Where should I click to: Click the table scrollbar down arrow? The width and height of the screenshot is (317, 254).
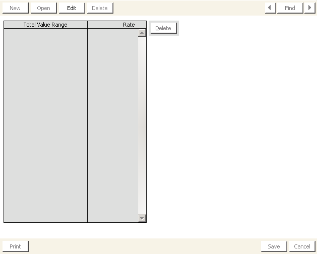142,218
